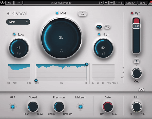Toggle the Dyn indicator
The width and height of the screenshot is (152, 119).
pyautogui.click(x=132, y=13)
